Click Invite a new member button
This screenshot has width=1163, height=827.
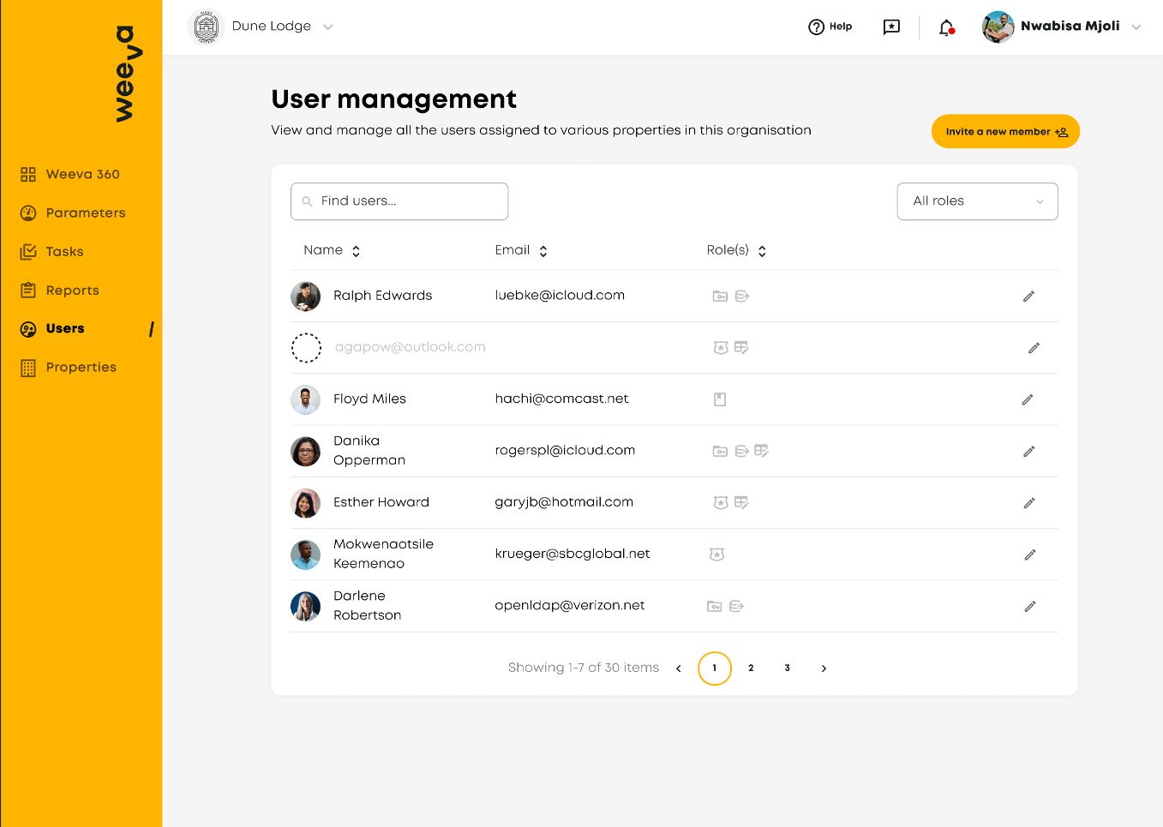point(1005,132)
